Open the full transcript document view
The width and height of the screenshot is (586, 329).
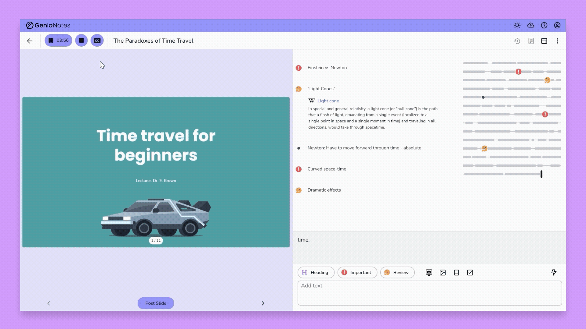(x=531, y=41)
